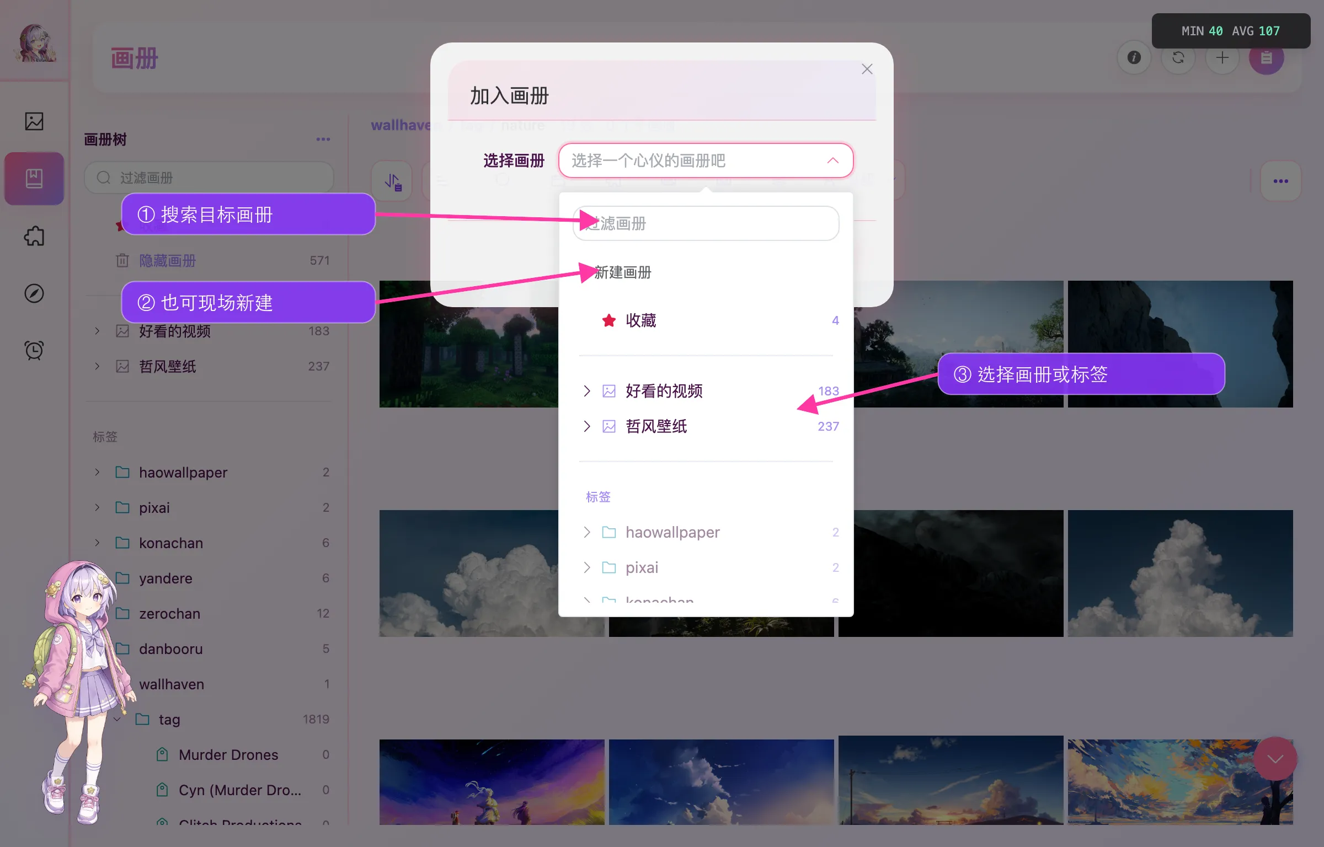Select danbooru tag in sidebar
The height and width of the screenshot is (847, 1324).
[210, 648]
